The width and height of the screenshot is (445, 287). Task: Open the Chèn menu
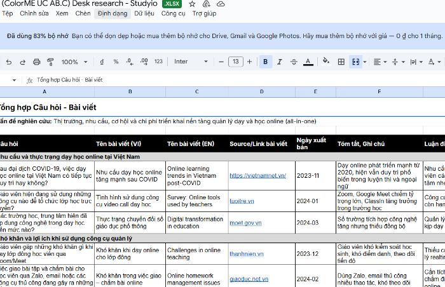click(83, 13)
